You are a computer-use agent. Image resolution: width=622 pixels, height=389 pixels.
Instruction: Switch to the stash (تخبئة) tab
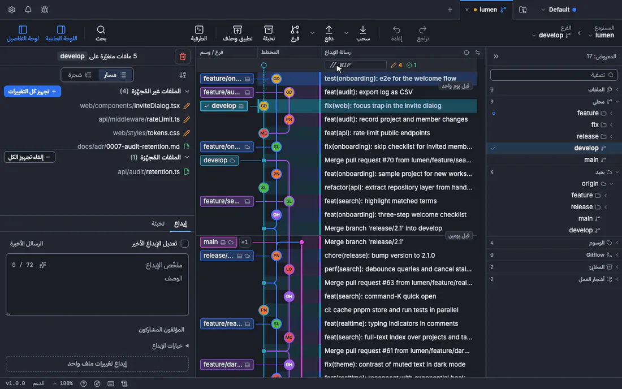[x=158, y=224]
